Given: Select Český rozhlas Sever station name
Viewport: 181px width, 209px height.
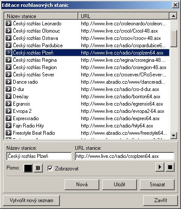Looking at the screenshot, I should click(33, 75).
